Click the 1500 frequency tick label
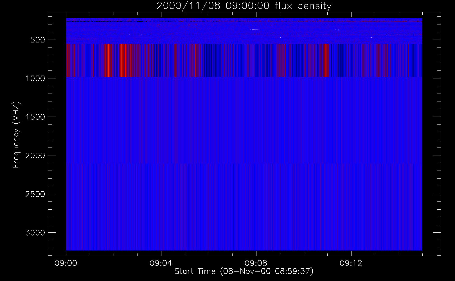The image size is (455, 281). pyautogui.click(x=35, y=117)
